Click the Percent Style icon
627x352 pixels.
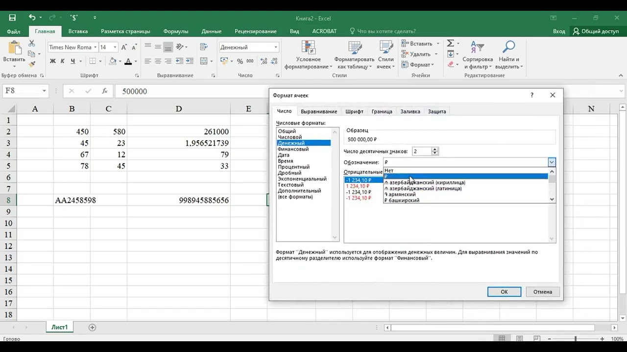(x=240, y=61)
